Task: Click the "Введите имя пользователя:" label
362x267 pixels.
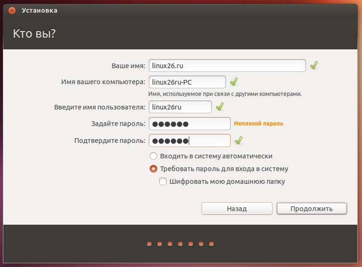Action: (x=100, y=107)
